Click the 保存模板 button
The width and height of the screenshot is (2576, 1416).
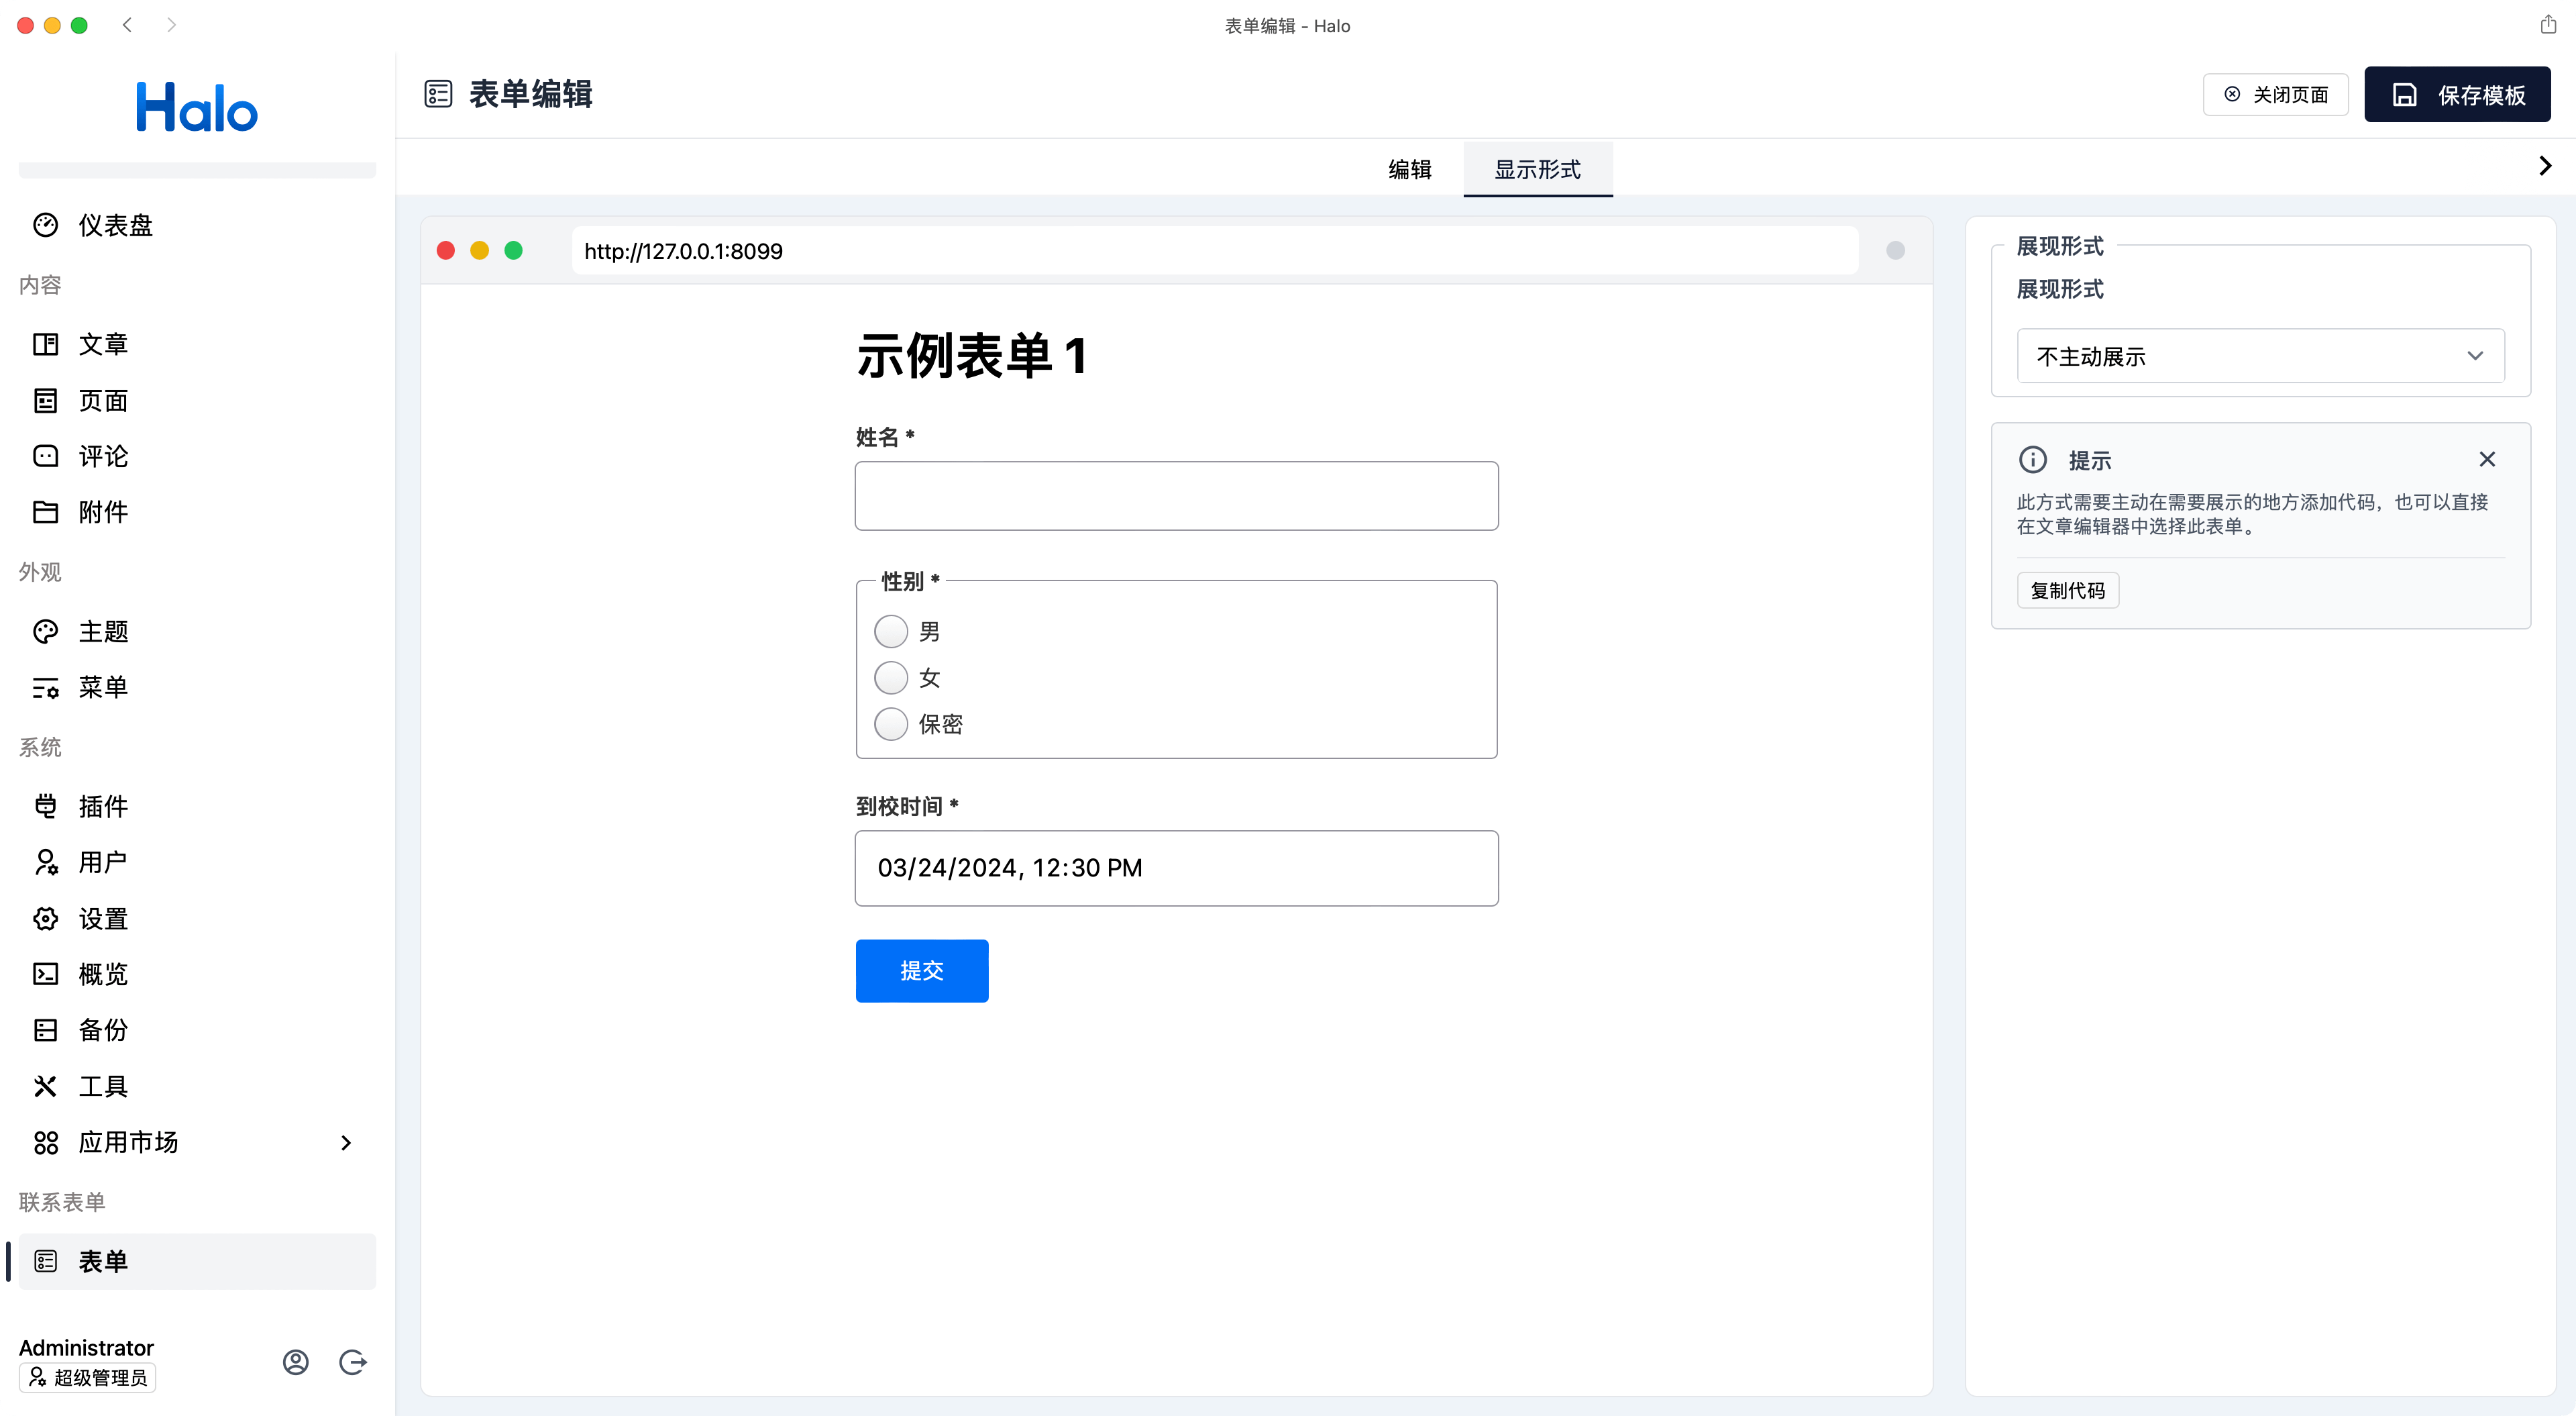point(2457,95)
